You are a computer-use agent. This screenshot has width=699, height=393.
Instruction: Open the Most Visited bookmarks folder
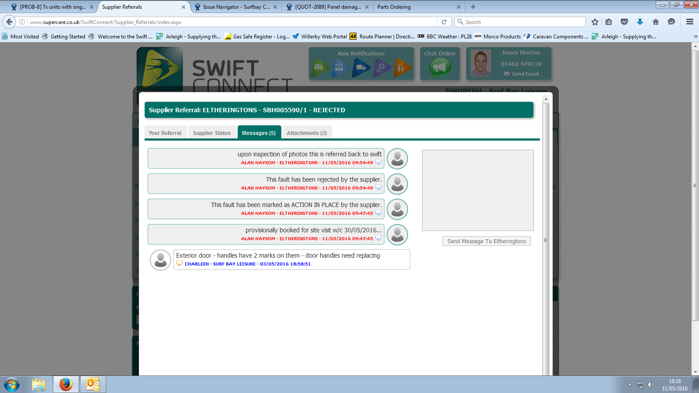tap(21, 37)
